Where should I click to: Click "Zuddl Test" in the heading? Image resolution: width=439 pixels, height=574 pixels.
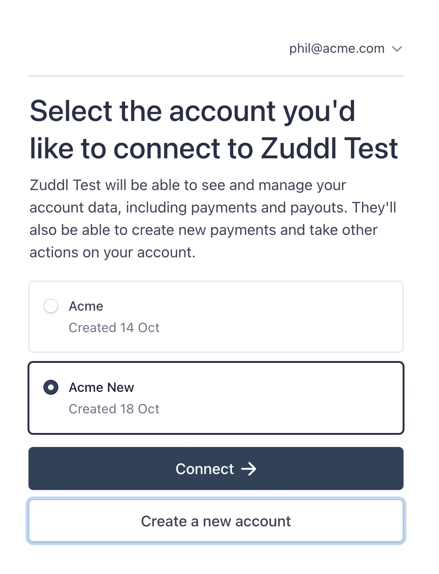(329, 149)
